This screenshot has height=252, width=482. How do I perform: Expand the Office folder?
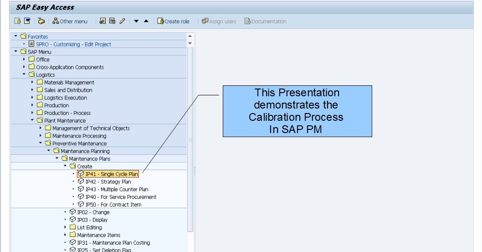click(24, 59)
